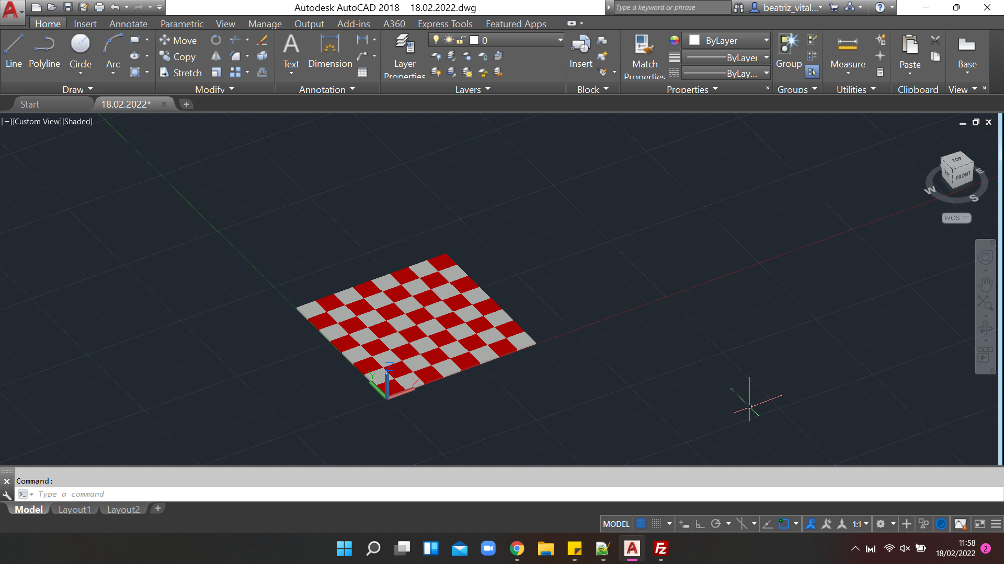Expand the Layers panel
This screenshot has width=1004, height=564.
point(473,89)
